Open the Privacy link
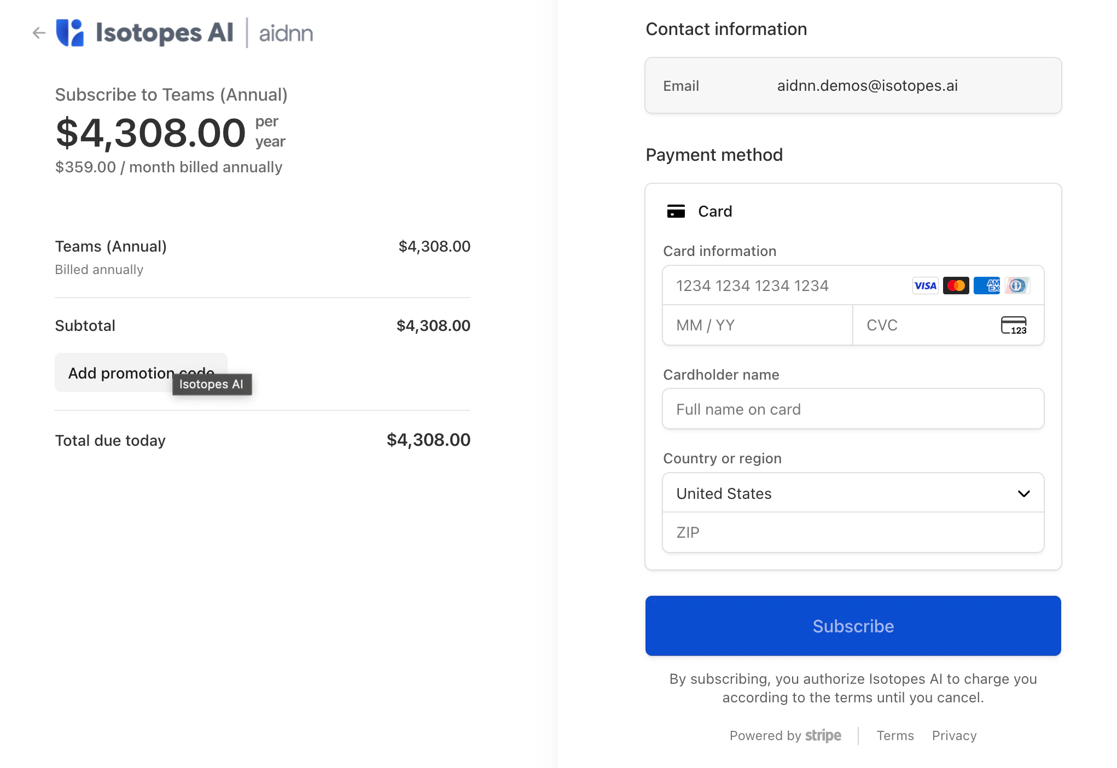This screenshot has width=1117, height=768. pos(954,736)
